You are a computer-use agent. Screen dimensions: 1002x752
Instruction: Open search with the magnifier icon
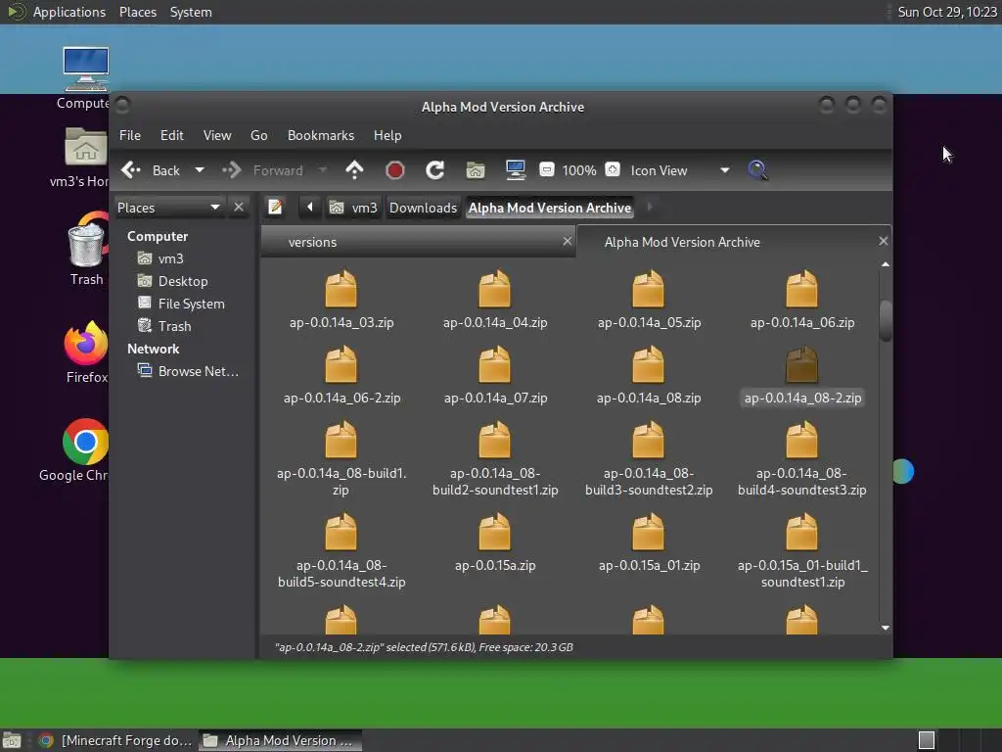point(756,170)
